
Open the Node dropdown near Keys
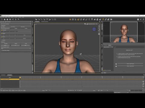point(104,90)
